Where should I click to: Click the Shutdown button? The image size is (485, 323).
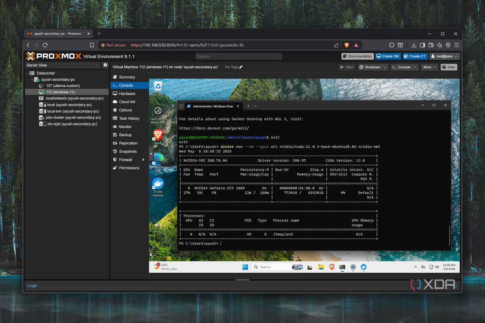point(370,67)
